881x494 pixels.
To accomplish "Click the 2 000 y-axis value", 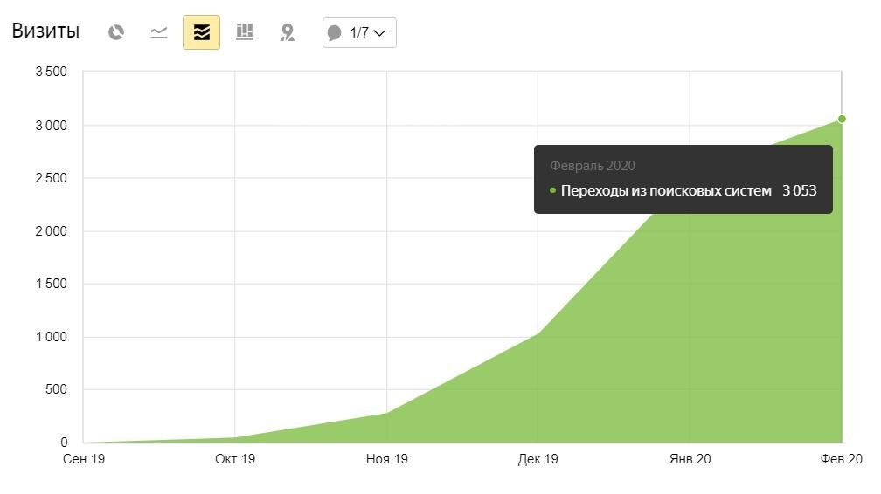I will [x=51, y=231].
